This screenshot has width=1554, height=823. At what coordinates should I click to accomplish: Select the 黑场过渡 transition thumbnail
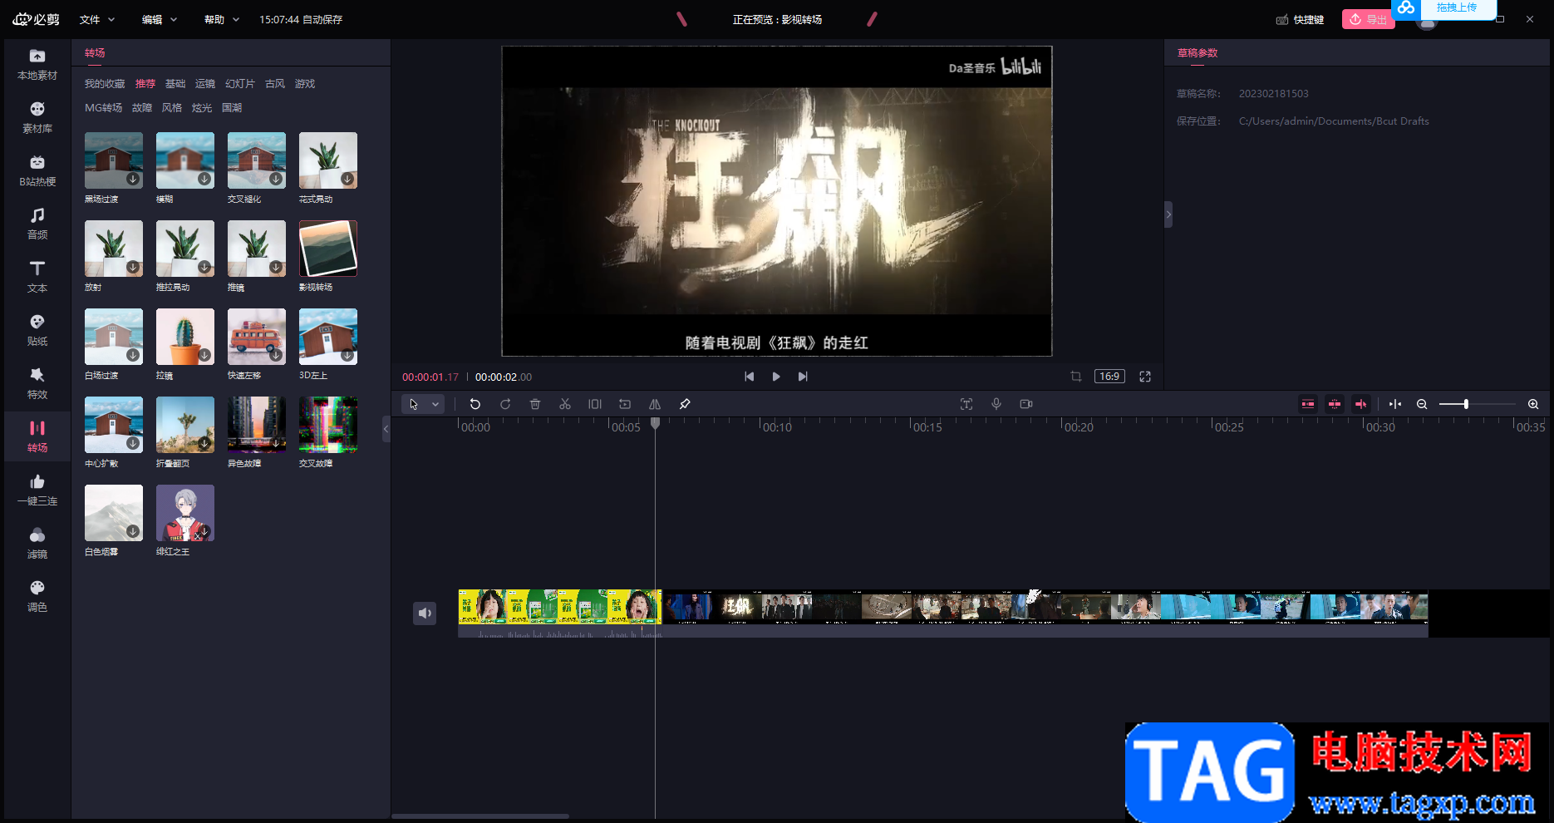pyautogui.click(x=114, y=160)
